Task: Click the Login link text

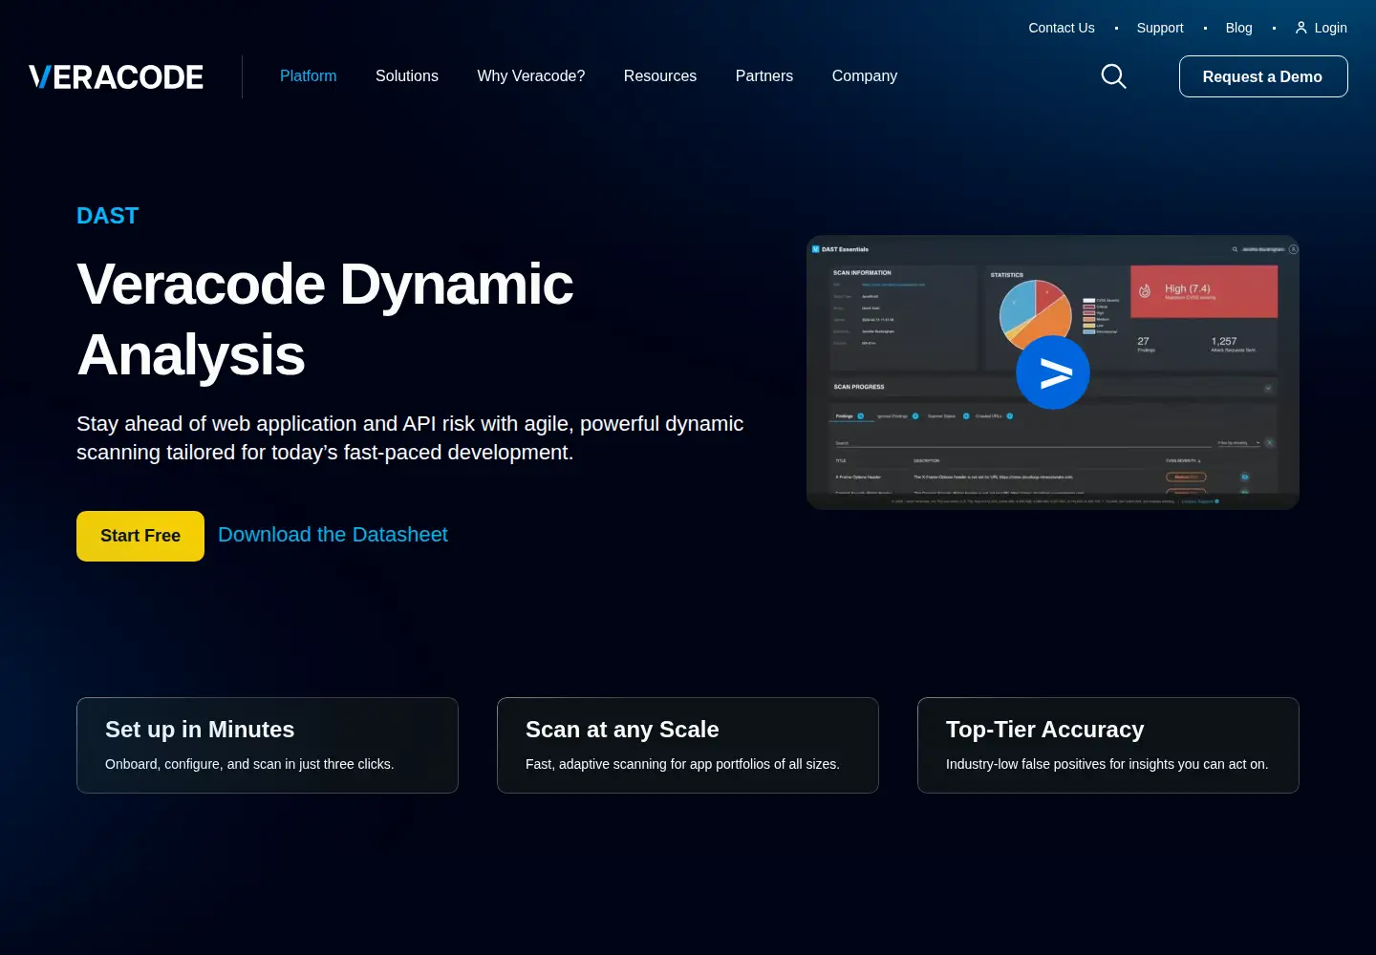Action: (x=1331, y=28)
